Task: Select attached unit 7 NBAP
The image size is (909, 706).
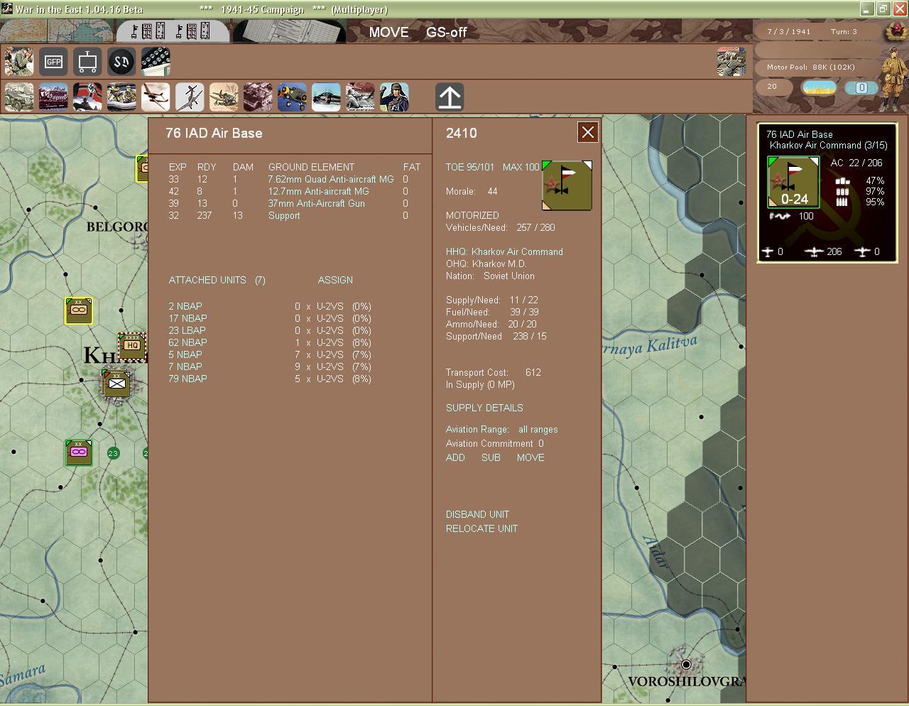Action: (185, 366)
